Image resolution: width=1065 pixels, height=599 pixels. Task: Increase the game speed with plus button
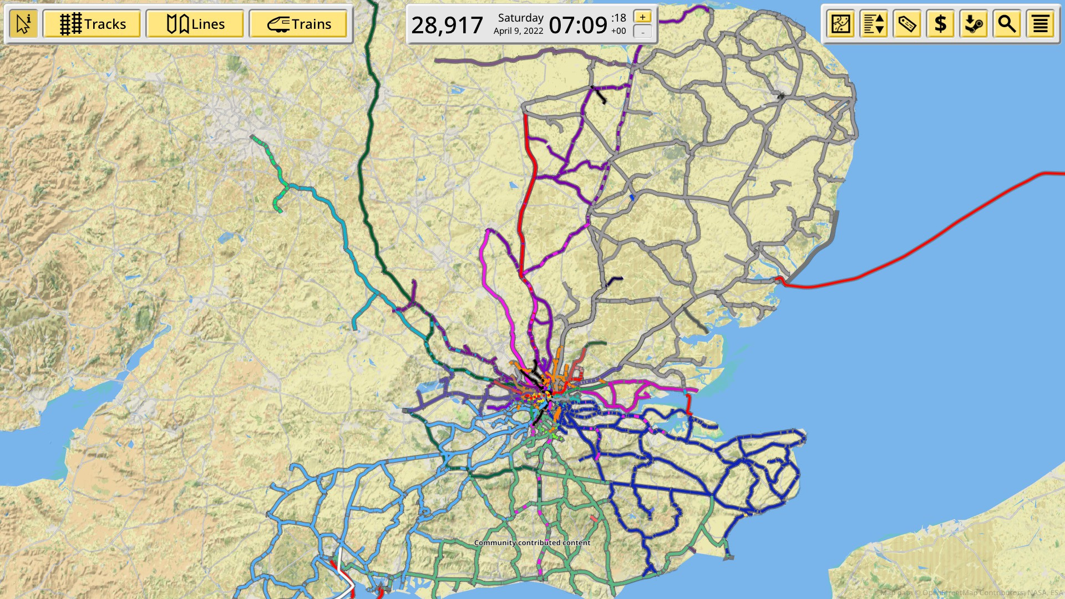[x=642, y=16]
